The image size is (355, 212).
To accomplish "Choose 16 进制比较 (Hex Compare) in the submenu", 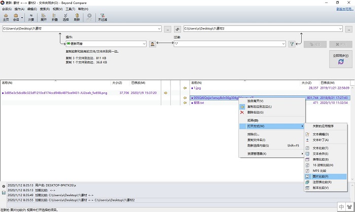I will pyautogui.click(x=323, y=165).
